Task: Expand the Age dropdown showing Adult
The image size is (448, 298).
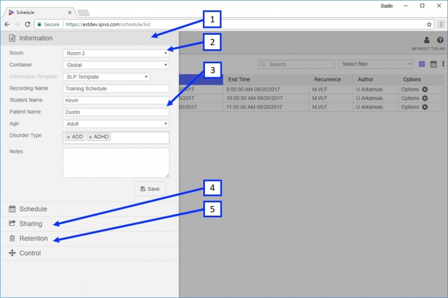Action: (116, 124)
